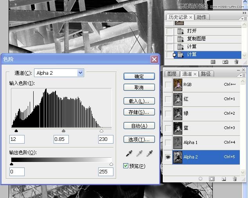This screenshot has height=198, width=248.
Task: Toggle visibility of 绿 channel
Action: (168, 113)
